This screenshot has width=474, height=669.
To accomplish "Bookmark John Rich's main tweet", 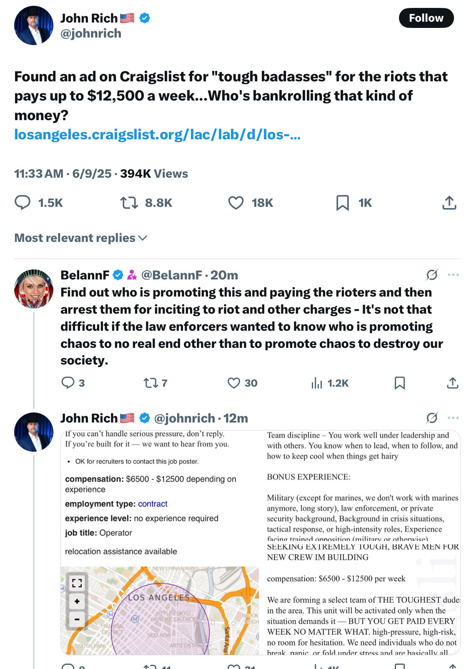I will (x=342, y=203).
